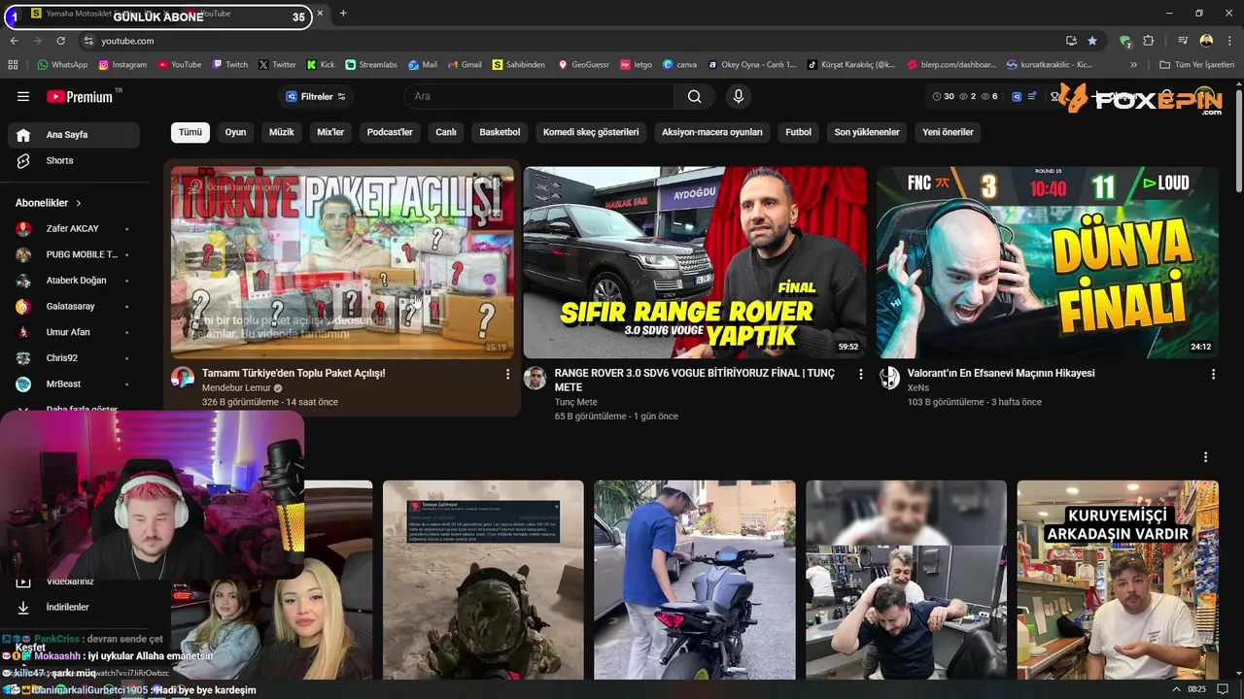Viewport: 1244px width, 699px height.
Task: Reload the page with the refresh icon
Action: click(x=60, y=41)
